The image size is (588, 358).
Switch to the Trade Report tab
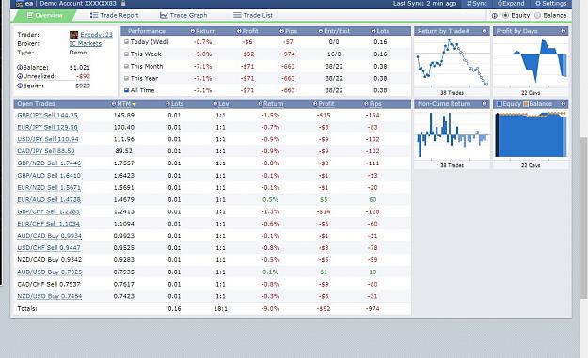click(x=115, y=15)
